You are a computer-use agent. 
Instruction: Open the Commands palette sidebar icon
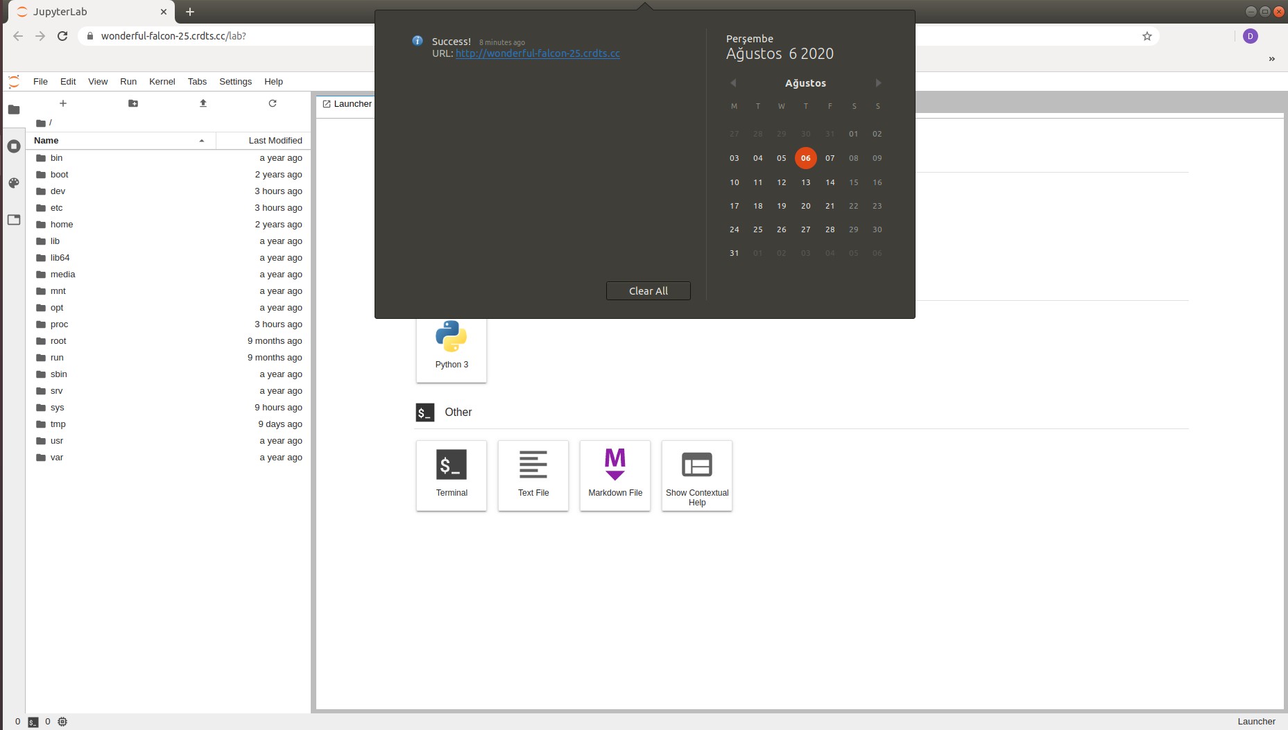[14, 183]
